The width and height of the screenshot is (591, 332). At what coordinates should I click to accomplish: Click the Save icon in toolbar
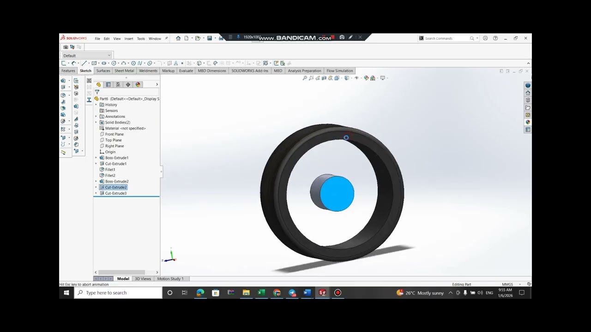click(210, 38)
